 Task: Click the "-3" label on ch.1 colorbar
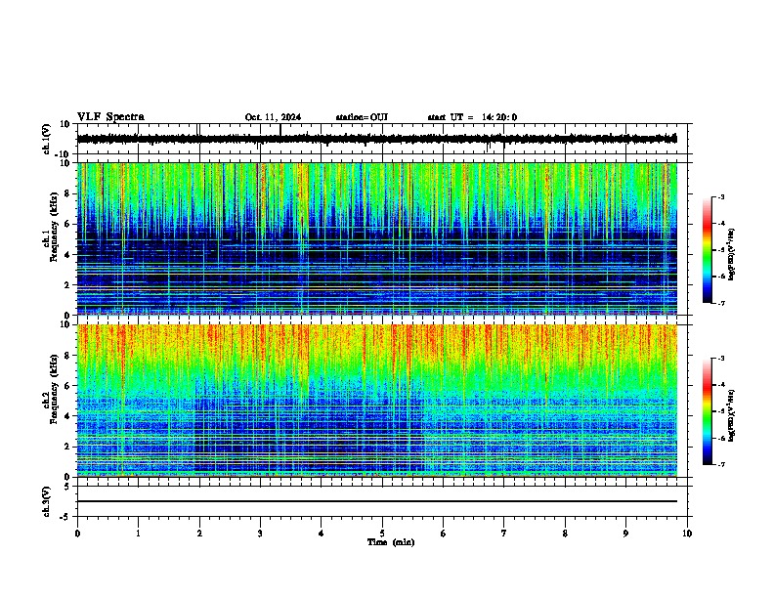720,196
